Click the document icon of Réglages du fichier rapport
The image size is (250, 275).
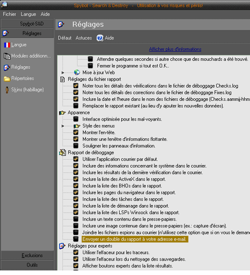(x=62, y=79)
